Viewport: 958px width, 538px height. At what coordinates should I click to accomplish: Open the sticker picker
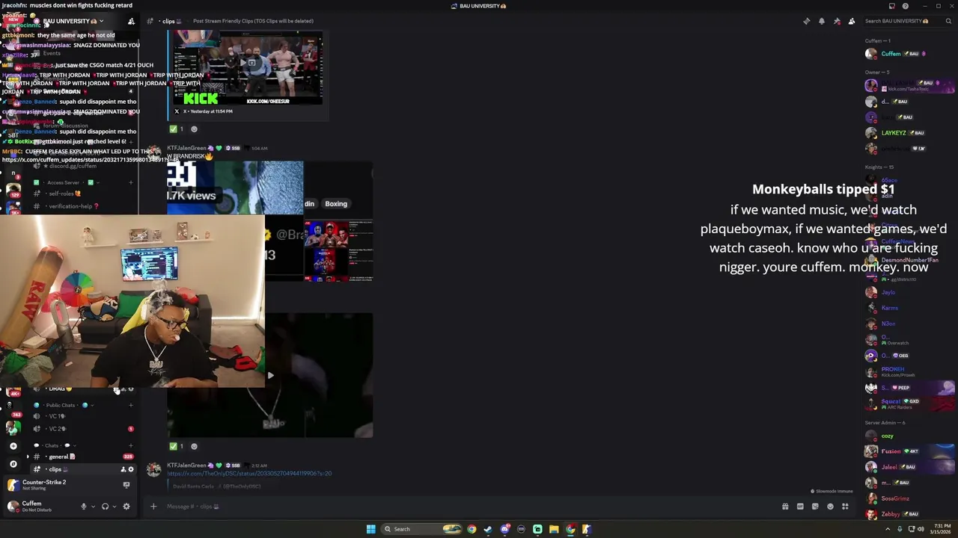point(815,507)
